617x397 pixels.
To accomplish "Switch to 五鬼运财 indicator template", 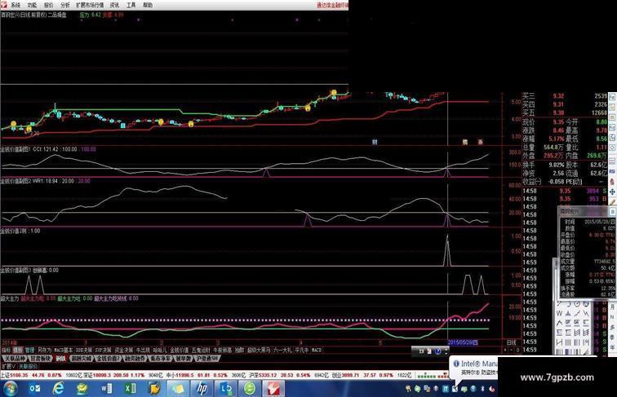I will (x=201, y=350).
